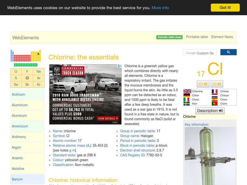Open the Element News section
Image resolution: width=247 pixels, height=185 pixels.
pos(222,36)
